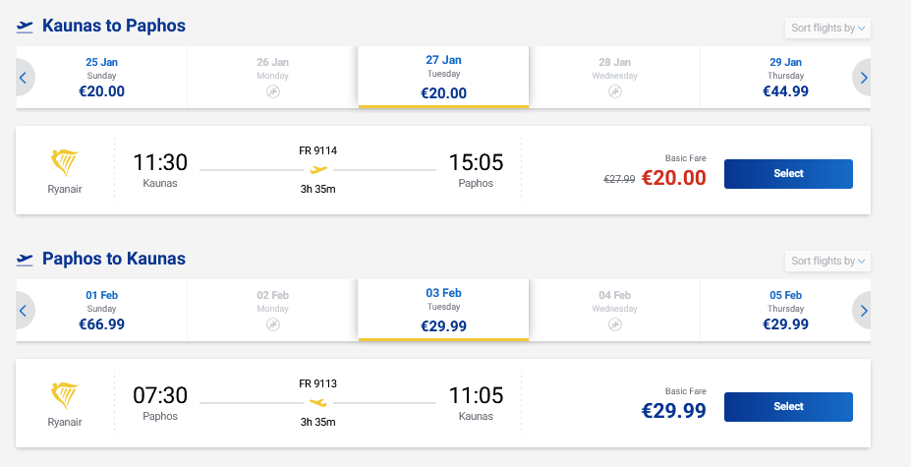Show later outbound dates with right arrow
This screenshot has width=911, height=467.
point(864,78)
